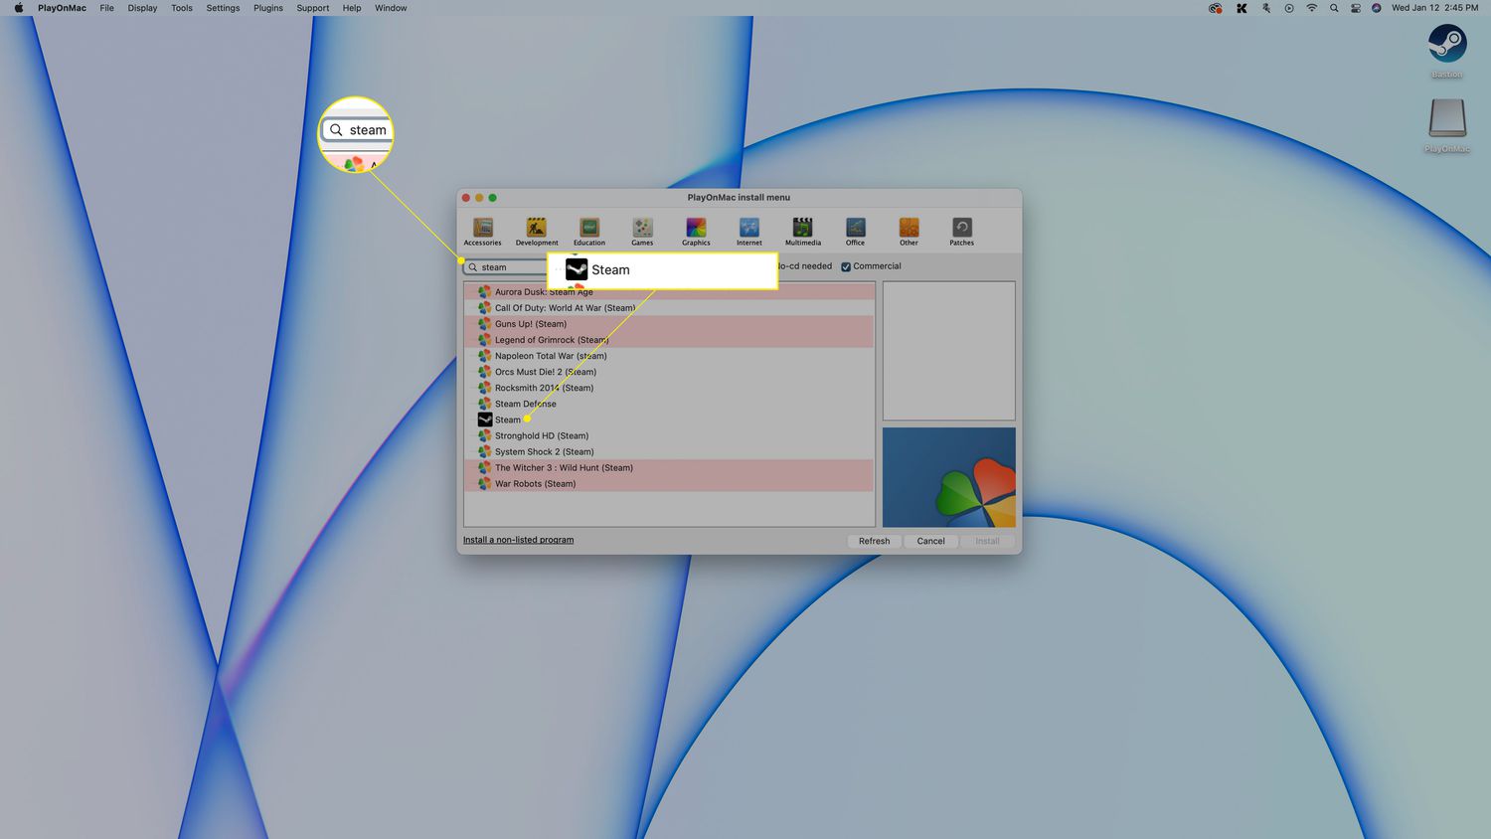Open the Plugins menu

tap(267, 8)
